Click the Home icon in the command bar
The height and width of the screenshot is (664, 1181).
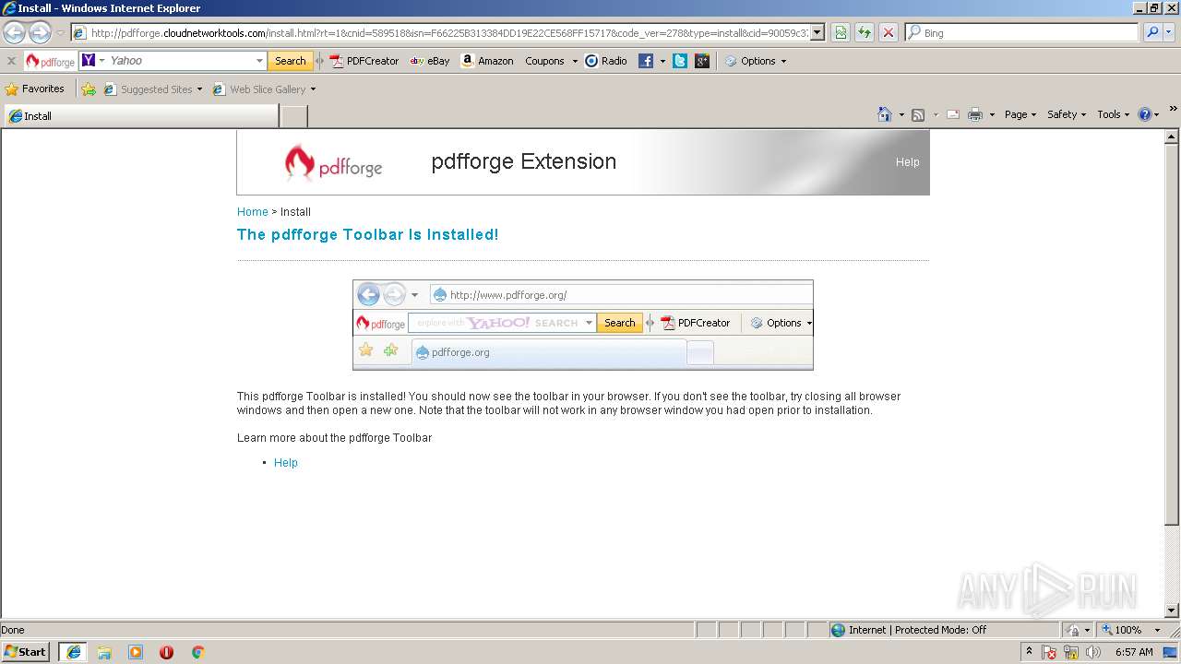click(885, 114)
